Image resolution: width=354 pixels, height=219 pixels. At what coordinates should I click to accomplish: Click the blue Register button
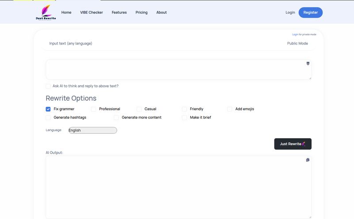click(x=310, y=12)
